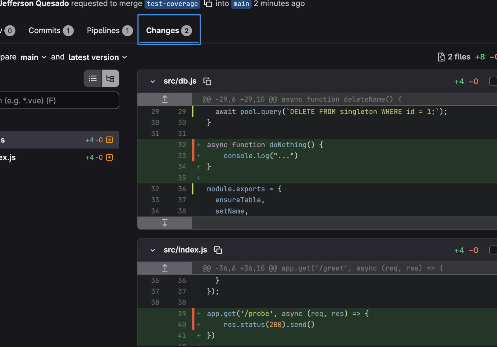
Task: Copy the test-coverage branch name
Action: point(208,4)
